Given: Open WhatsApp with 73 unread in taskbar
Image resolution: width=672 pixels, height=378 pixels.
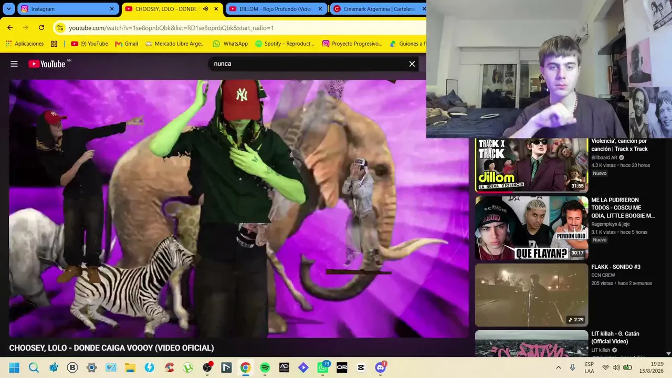Looking at the screenshot, I should coord(323,367).
